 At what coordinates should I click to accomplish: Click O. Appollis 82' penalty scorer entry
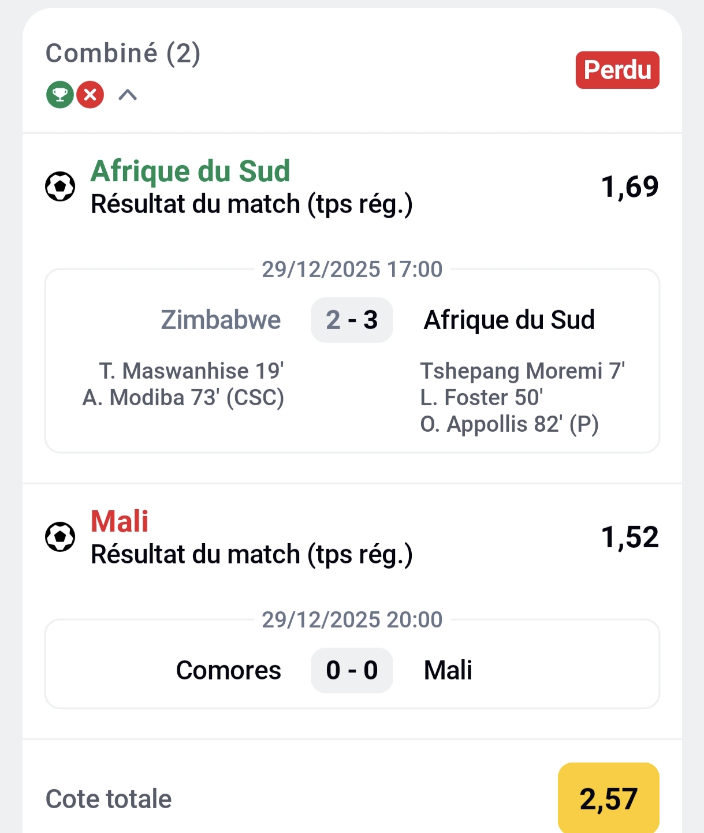(x=509, y=424)
